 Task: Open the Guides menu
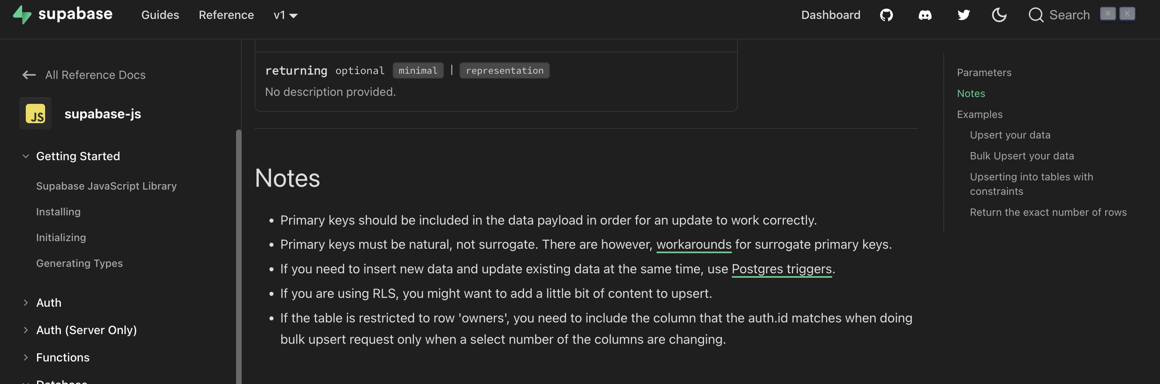[160, 15]
